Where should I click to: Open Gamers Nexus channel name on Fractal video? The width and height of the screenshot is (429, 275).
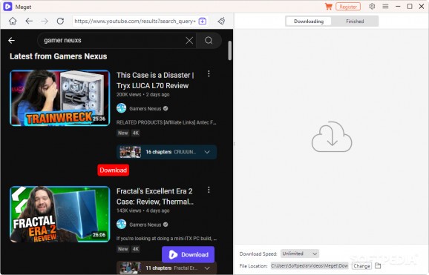tap(145, 225)
